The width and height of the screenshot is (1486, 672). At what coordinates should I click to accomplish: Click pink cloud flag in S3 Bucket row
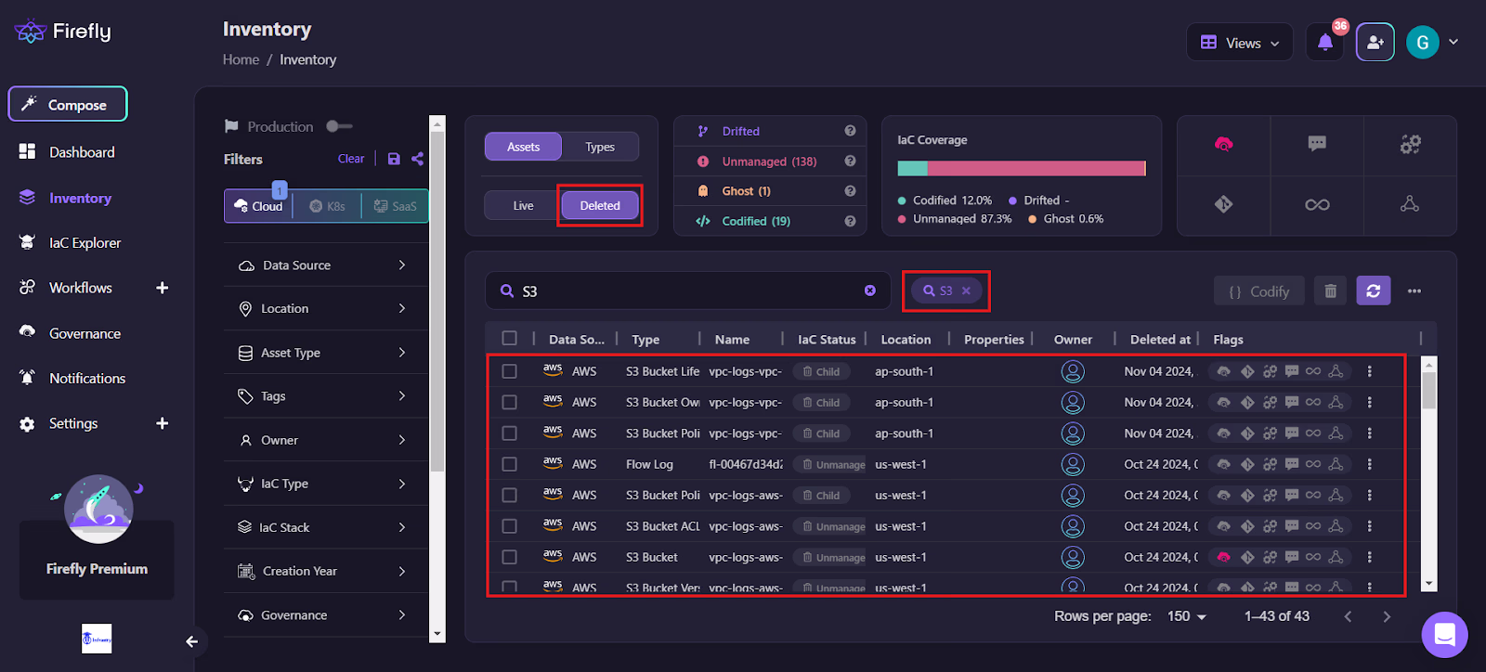(1223, 557)
